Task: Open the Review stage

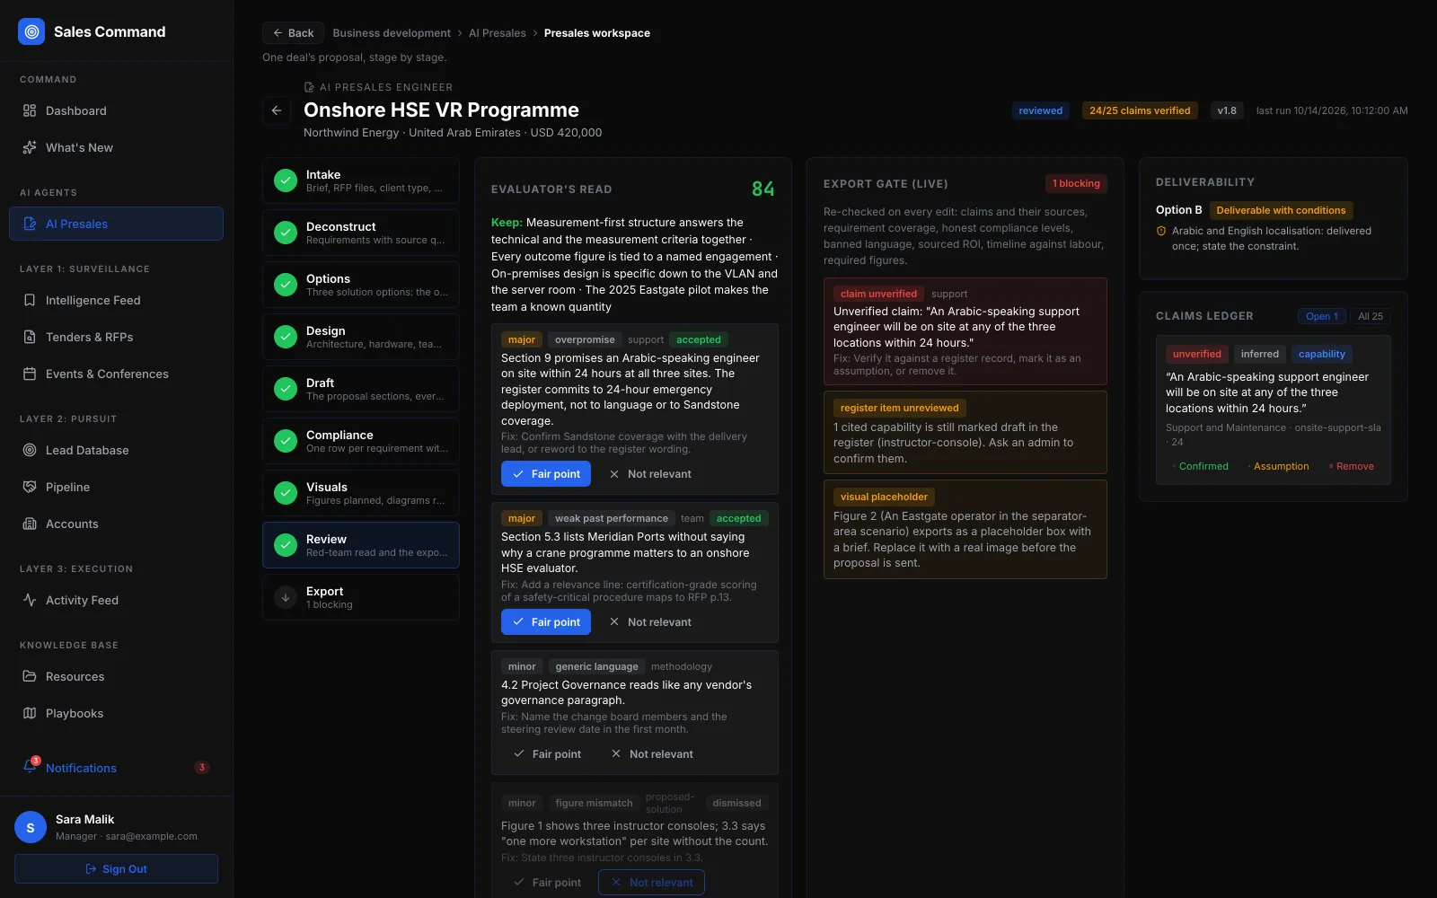Action: (361, 545)
